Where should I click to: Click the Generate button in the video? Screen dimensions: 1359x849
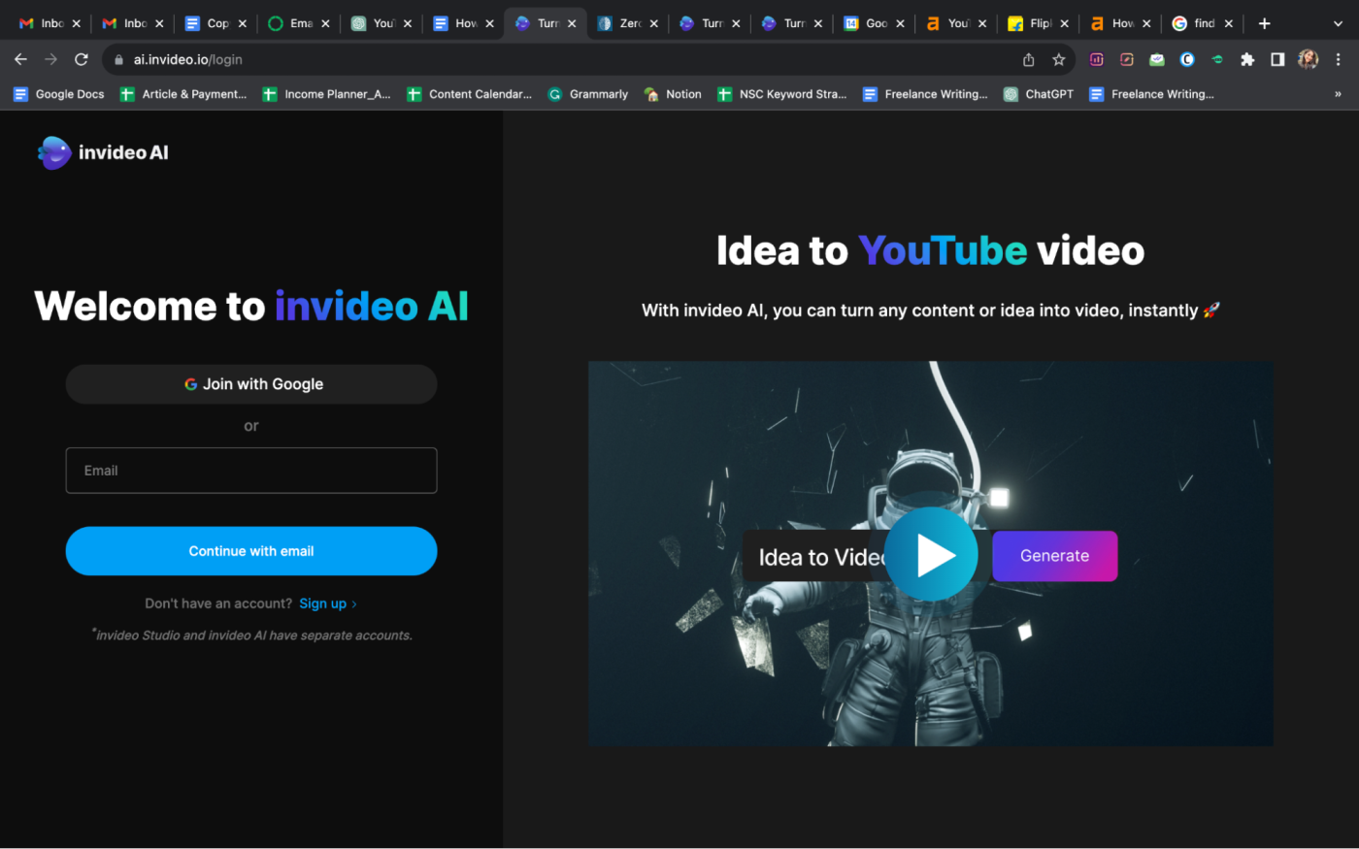point(1054,556)
